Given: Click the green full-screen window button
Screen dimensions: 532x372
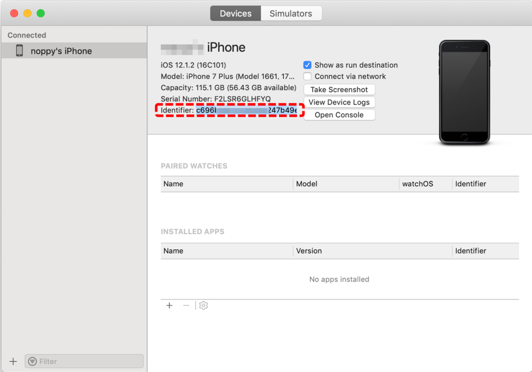Looking at the screenshot, I should coord(41,13).
